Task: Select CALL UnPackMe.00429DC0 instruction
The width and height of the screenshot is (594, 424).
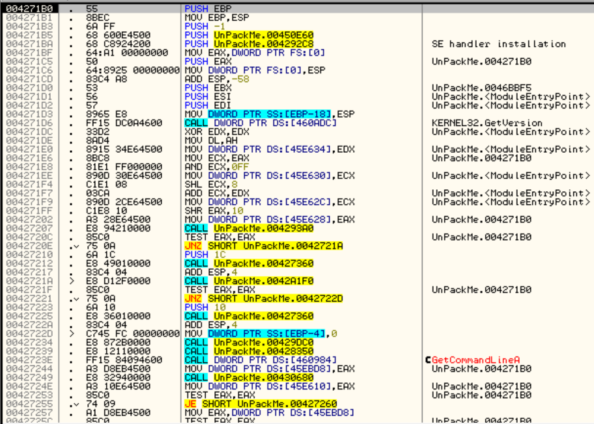Action: (249, 342)
